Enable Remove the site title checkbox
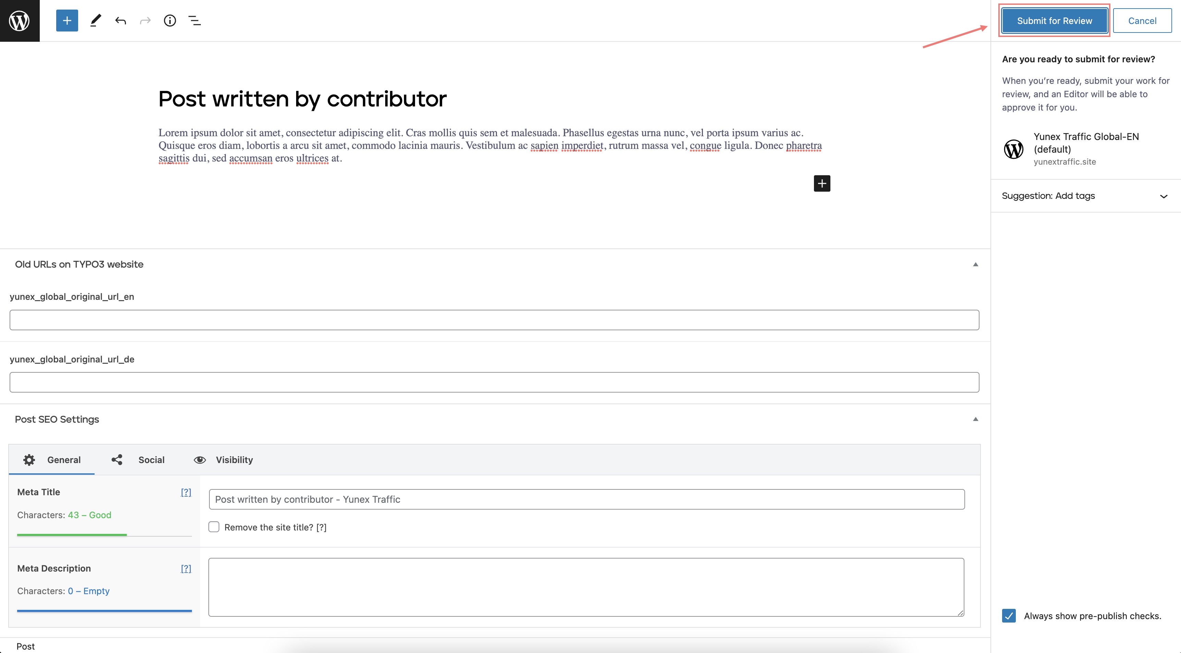Viewport: 1181px width, 653px height. click(x=214, y=527)
